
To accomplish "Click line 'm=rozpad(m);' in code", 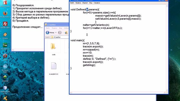I will click(x=91, y=50).
